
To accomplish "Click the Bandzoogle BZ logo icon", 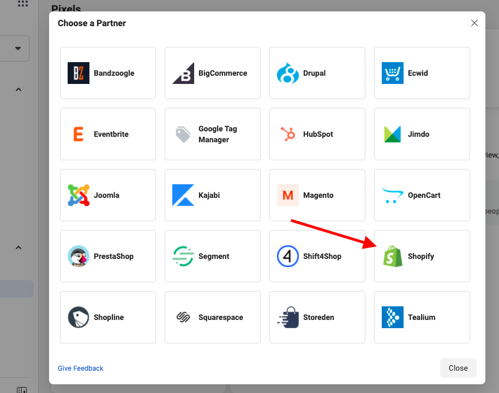I will (79, 73).
